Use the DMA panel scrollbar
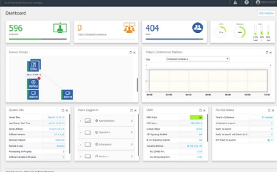 click(207, 128)
